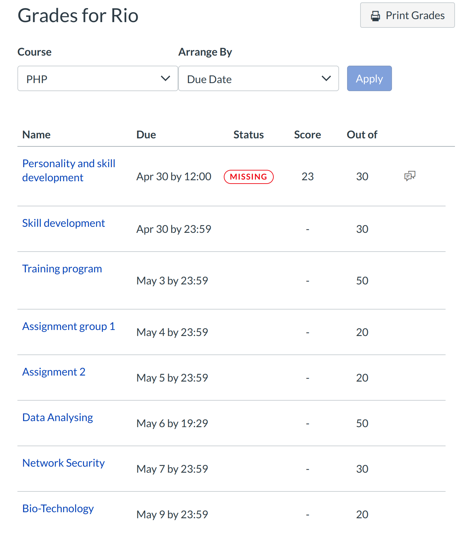Click the chevron arrow in Course select

point(166,78)
